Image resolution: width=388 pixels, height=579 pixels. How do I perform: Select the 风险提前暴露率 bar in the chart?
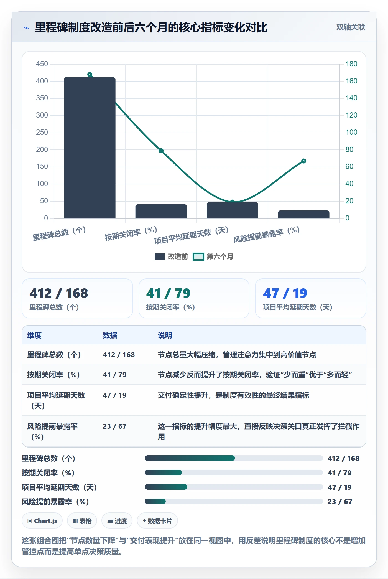304,214
